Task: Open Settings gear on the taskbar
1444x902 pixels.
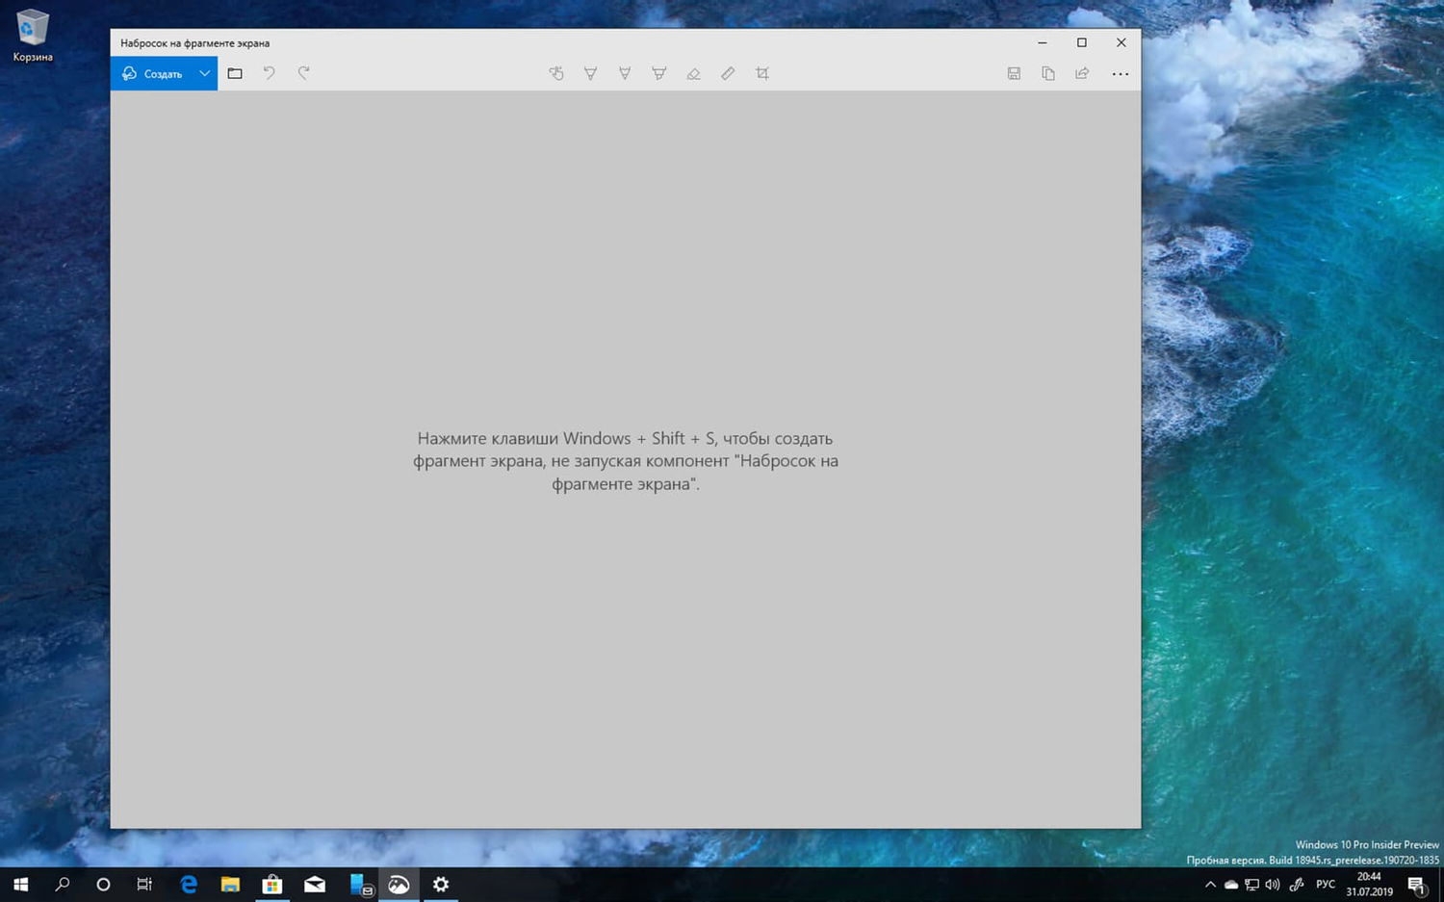Action: (x=441, y=885)
